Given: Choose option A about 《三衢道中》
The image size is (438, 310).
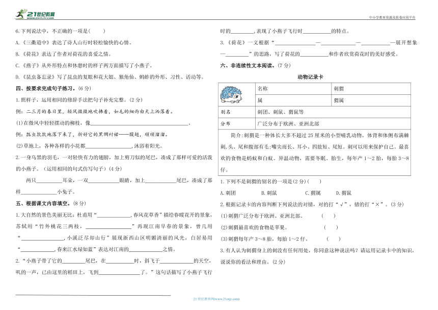Looking at the screenshot, I should [74, 42].
